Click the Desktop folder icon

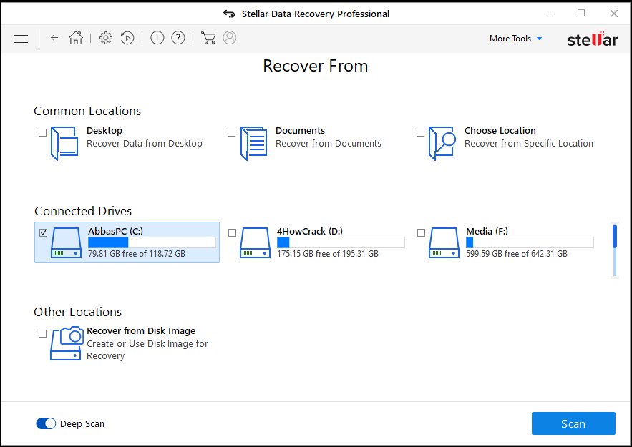click(x=64, y=143)
